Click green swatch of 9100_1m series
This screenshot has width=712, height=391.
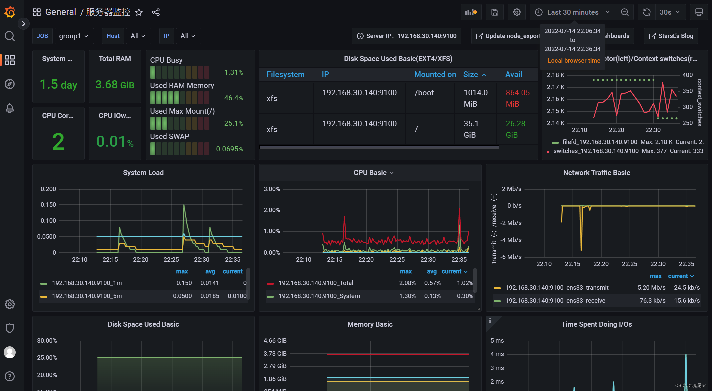44,284
